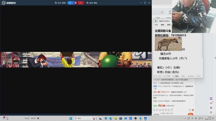Click the square icon next to crown in chat toolbar
The width and height of the screenshot is (216, 121).
[163, 110]
